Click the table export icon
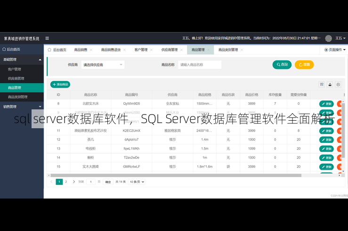Viewport: 348px width, 231px height. (330, 84)
